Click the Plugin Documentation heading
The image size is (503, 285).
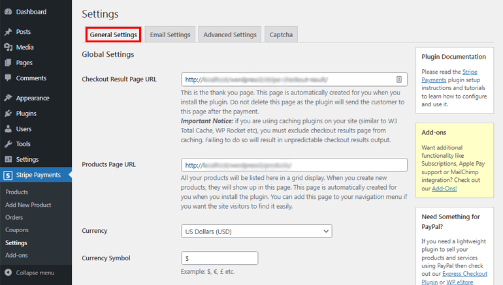click(x=453, y=57)
